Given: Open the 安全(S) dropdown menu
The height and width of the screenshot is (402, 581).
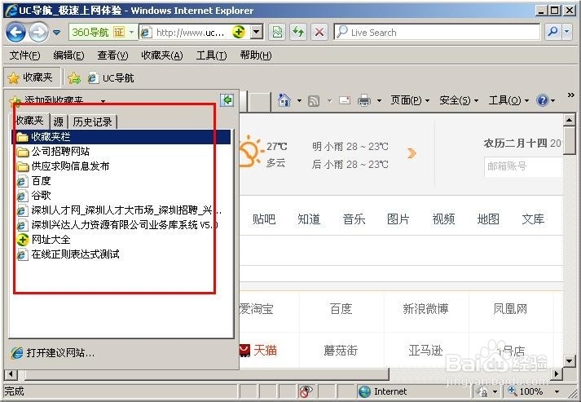Looking at the screenshot, I should click(459, 100).
